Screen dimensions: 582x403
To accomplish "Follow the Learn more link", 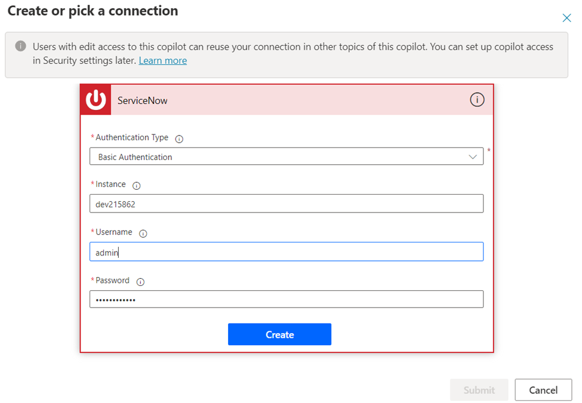I will click(x=162, y=61).
